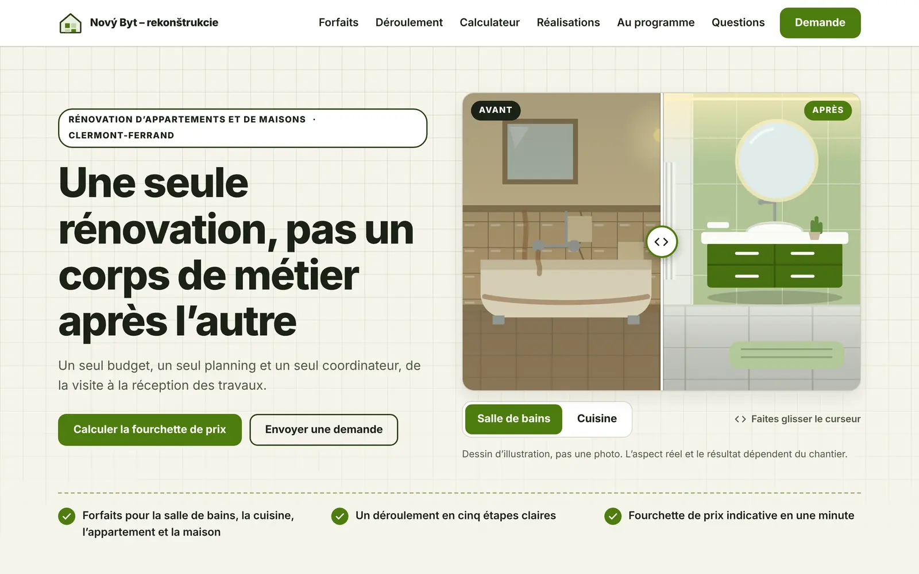Open the Nový Byt – rekonštrukcie home link
This screenshot has height=574, width=919.
tap(138, 23)
